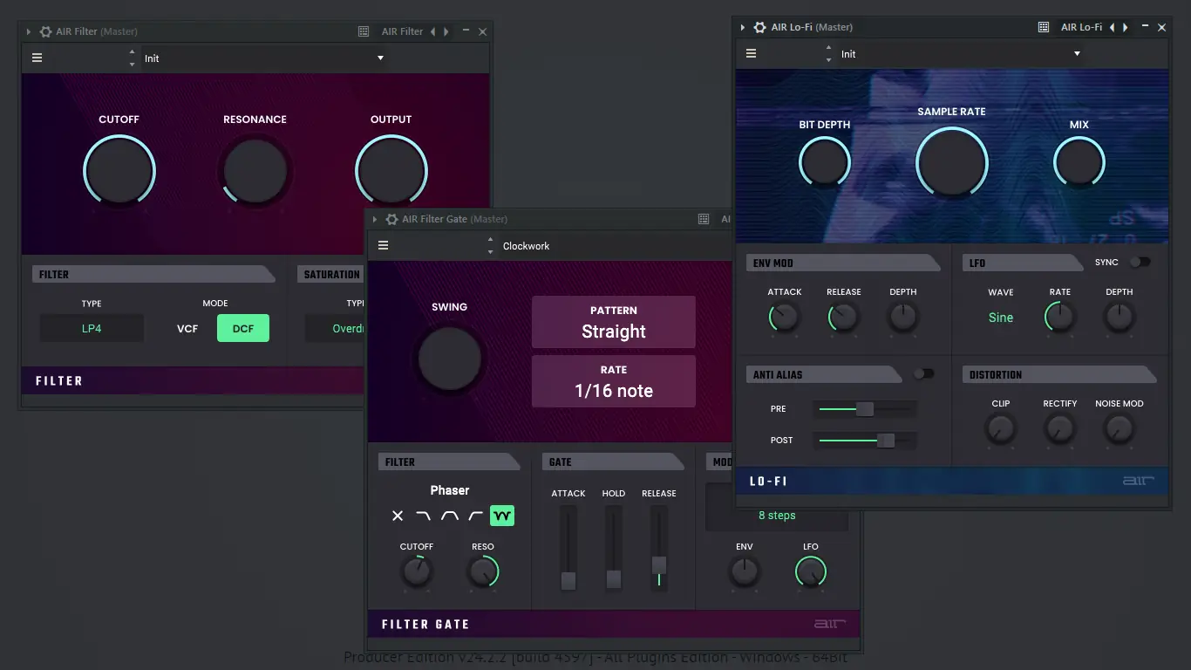Click the CUTOFF knob in AIR Filter
Image resolution: width=1191 pixels, height=670 pixels.
coord(119,171)
